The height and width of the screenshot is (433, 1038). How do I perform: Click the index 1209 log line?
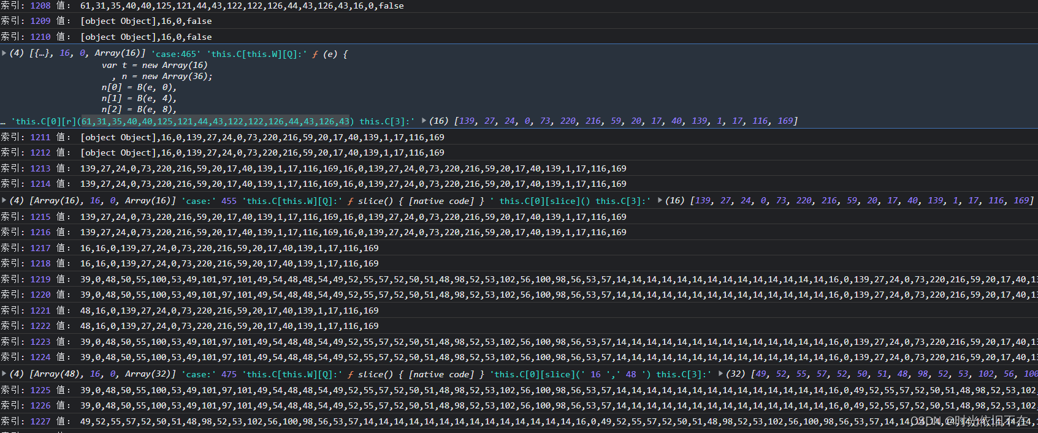(x=519, y=21)
